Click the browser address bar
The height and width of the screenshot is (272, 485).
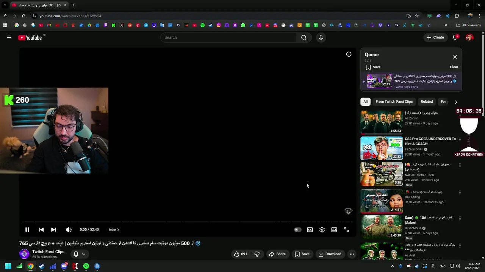[216, 16]
